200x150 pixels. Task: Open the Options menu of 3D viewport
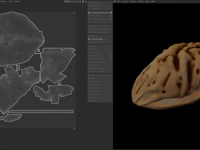140,1
